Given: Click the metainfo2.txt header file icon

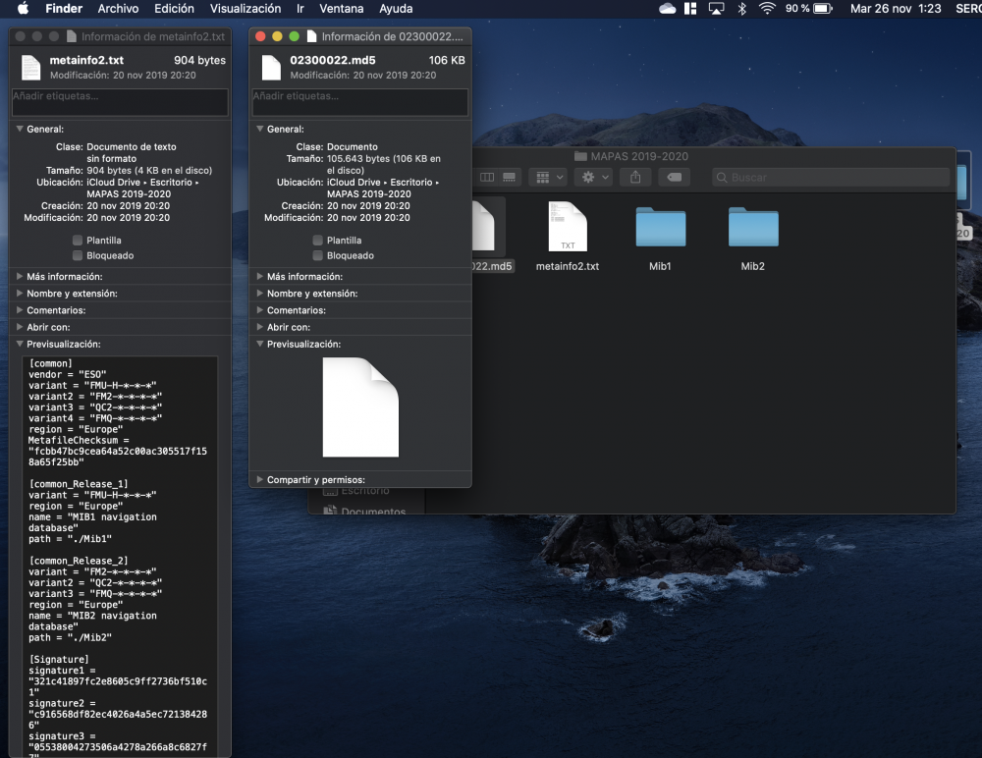Looking at the screenshot, I should click(30, 67).
